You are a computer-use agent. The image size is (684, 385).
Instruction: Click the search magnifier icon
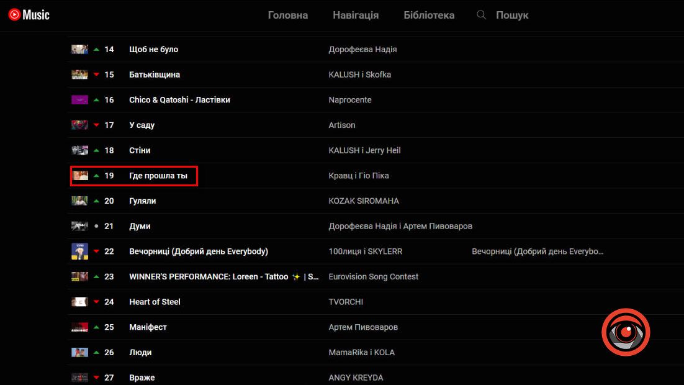coord(481,15)
